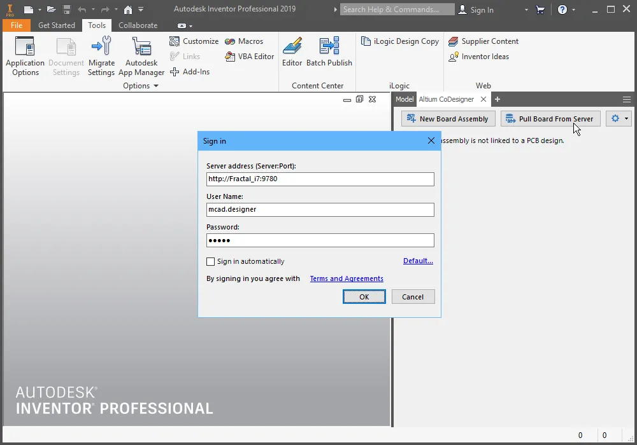Viewport: 637px width, 445px height.
Task: Restore the inner document window
Action: (x=359, y=99)
